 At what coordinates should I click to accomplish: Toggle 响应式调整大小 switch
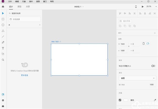153,66
